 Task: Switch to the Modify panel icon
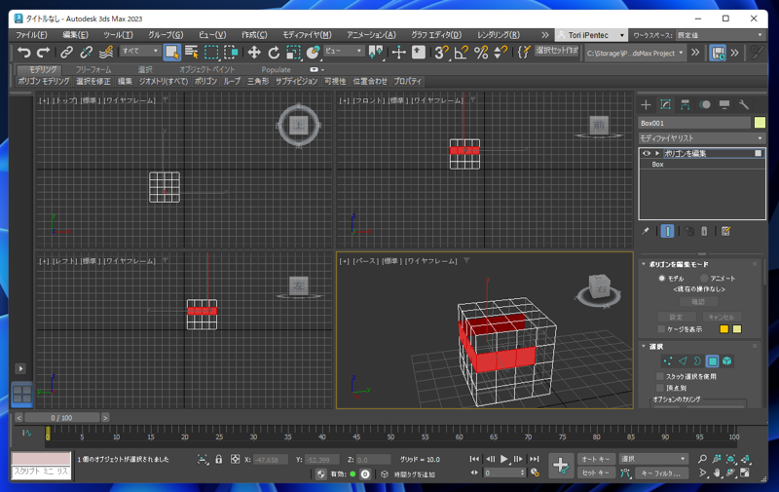[x=665, y=104]
